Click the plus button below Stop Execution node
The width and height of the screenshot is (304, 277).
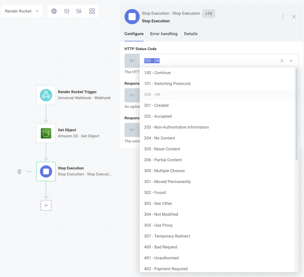pos(46,205)
